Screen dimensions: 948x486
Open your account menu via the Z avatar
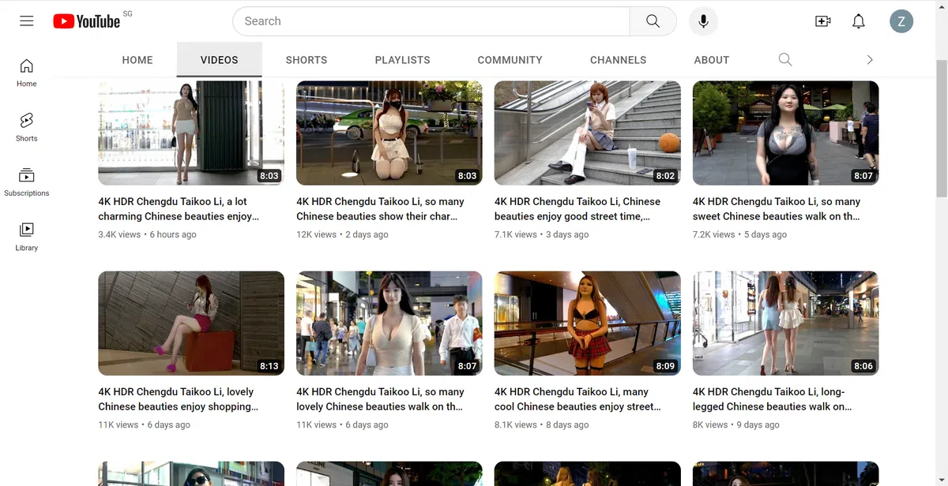(x=901, y=21)
